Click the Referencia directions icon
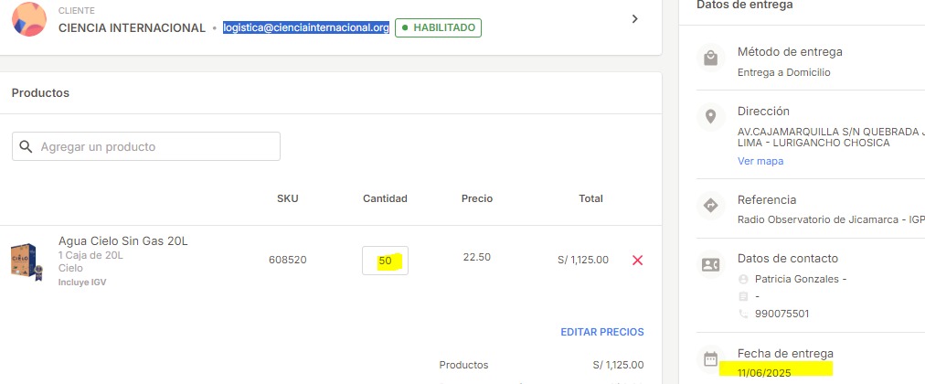Viewport: 925px width, 384px height. tap(711, 206)
